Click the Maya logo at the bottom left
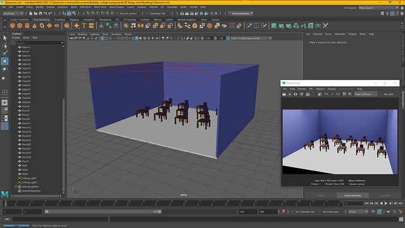This screenshot has height=228, width=405. 4,194
